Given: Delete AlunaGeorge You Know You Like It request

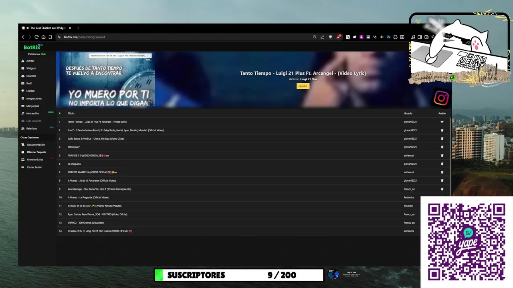Looking at the screenshot, I should click(x=442, y=189).
